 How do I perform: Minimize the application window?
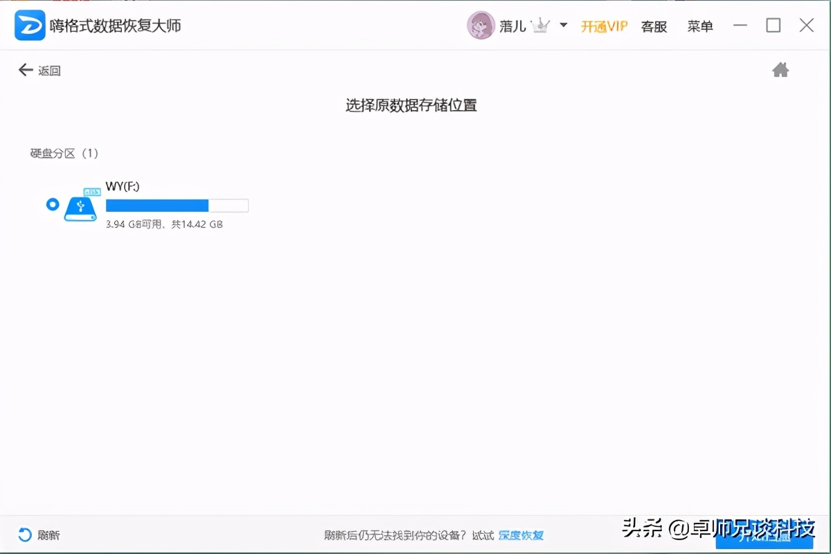tap(740, 26)
